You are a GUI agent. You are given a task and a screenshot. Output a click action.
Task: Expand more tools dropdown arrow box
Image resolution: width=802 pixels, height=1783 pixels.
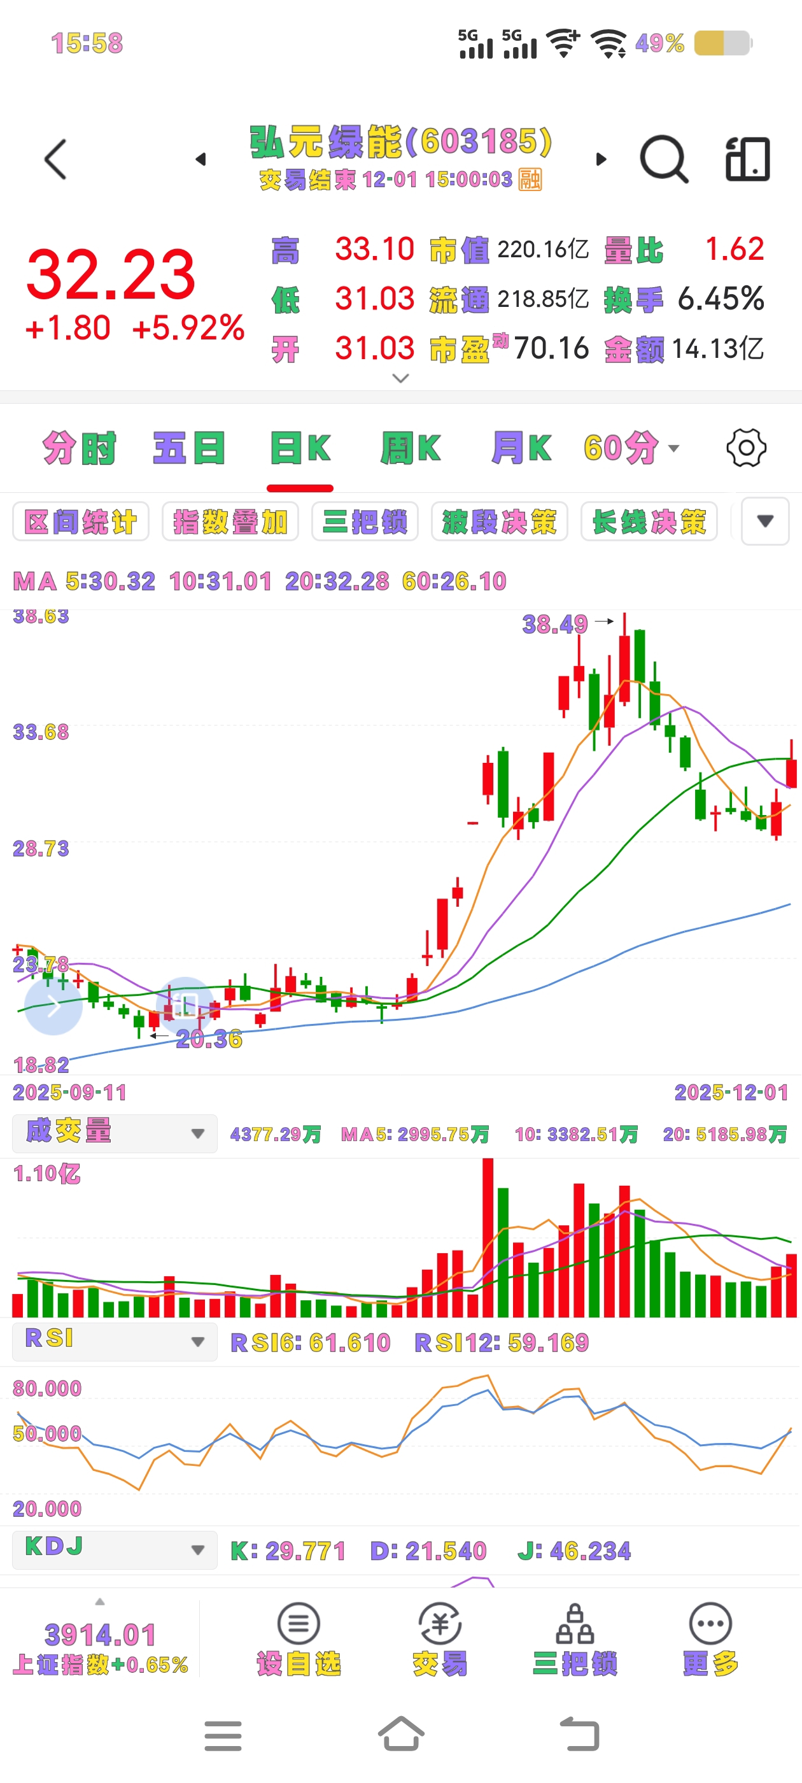(x=764, y=521)
